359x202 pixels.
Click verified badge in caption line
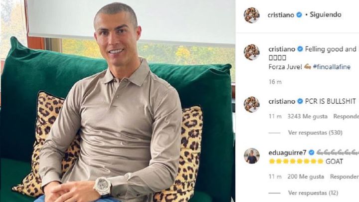[x=300, y=49]
